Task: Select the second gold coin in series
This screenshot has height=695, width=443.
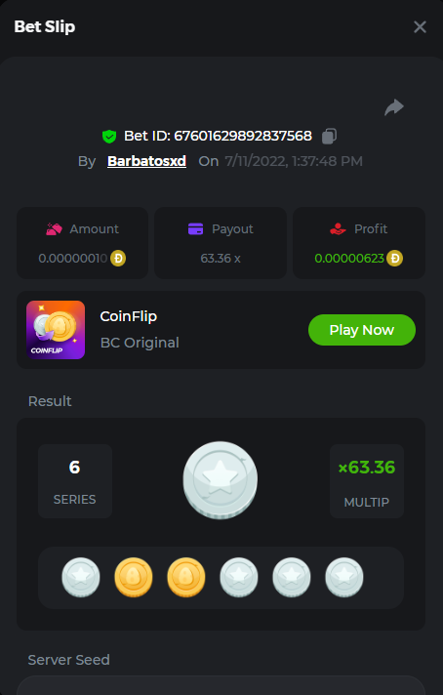Action: click(x=134, y=578)
